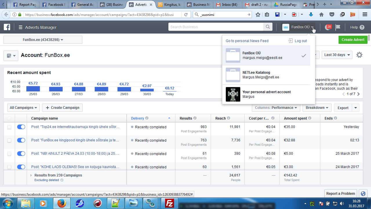Image resolution: width=371 pixels, height=209 pixels.
Task: Open Windows Explorer from the taskbar
Action: pyautogui.click(x=26, y=203)
